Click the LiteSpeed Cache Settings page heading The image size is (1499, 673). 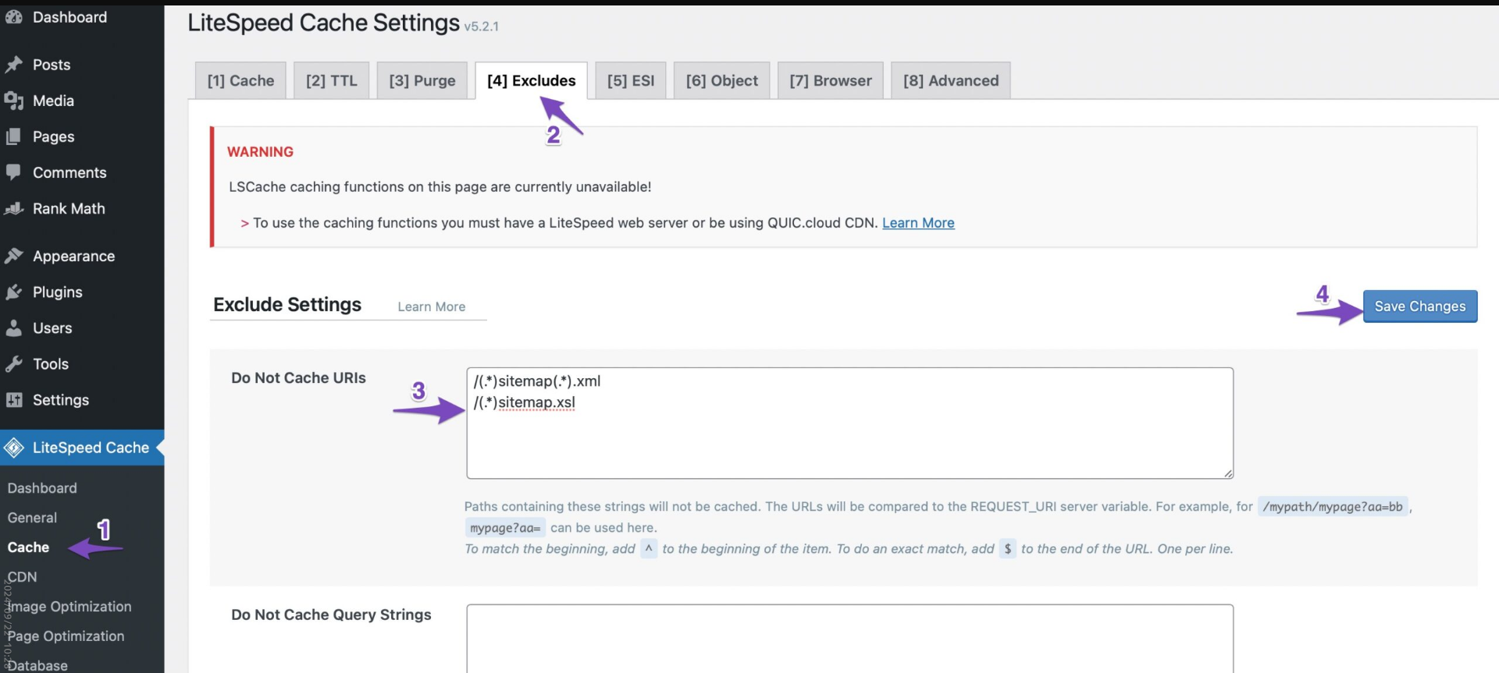323,23
